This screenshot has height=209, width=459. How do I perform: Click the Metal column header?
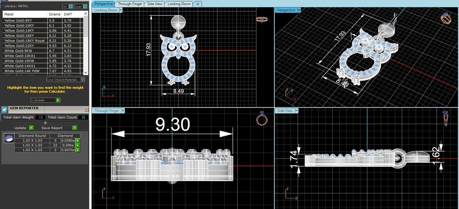tap(25, 14)
